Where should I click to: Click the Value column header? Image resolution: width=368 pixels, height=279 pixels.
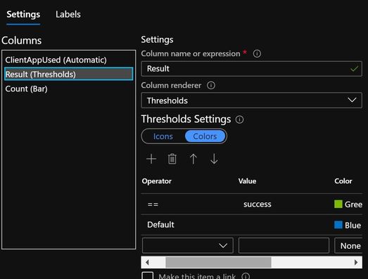pyautogui.click(x=247, y=181)
